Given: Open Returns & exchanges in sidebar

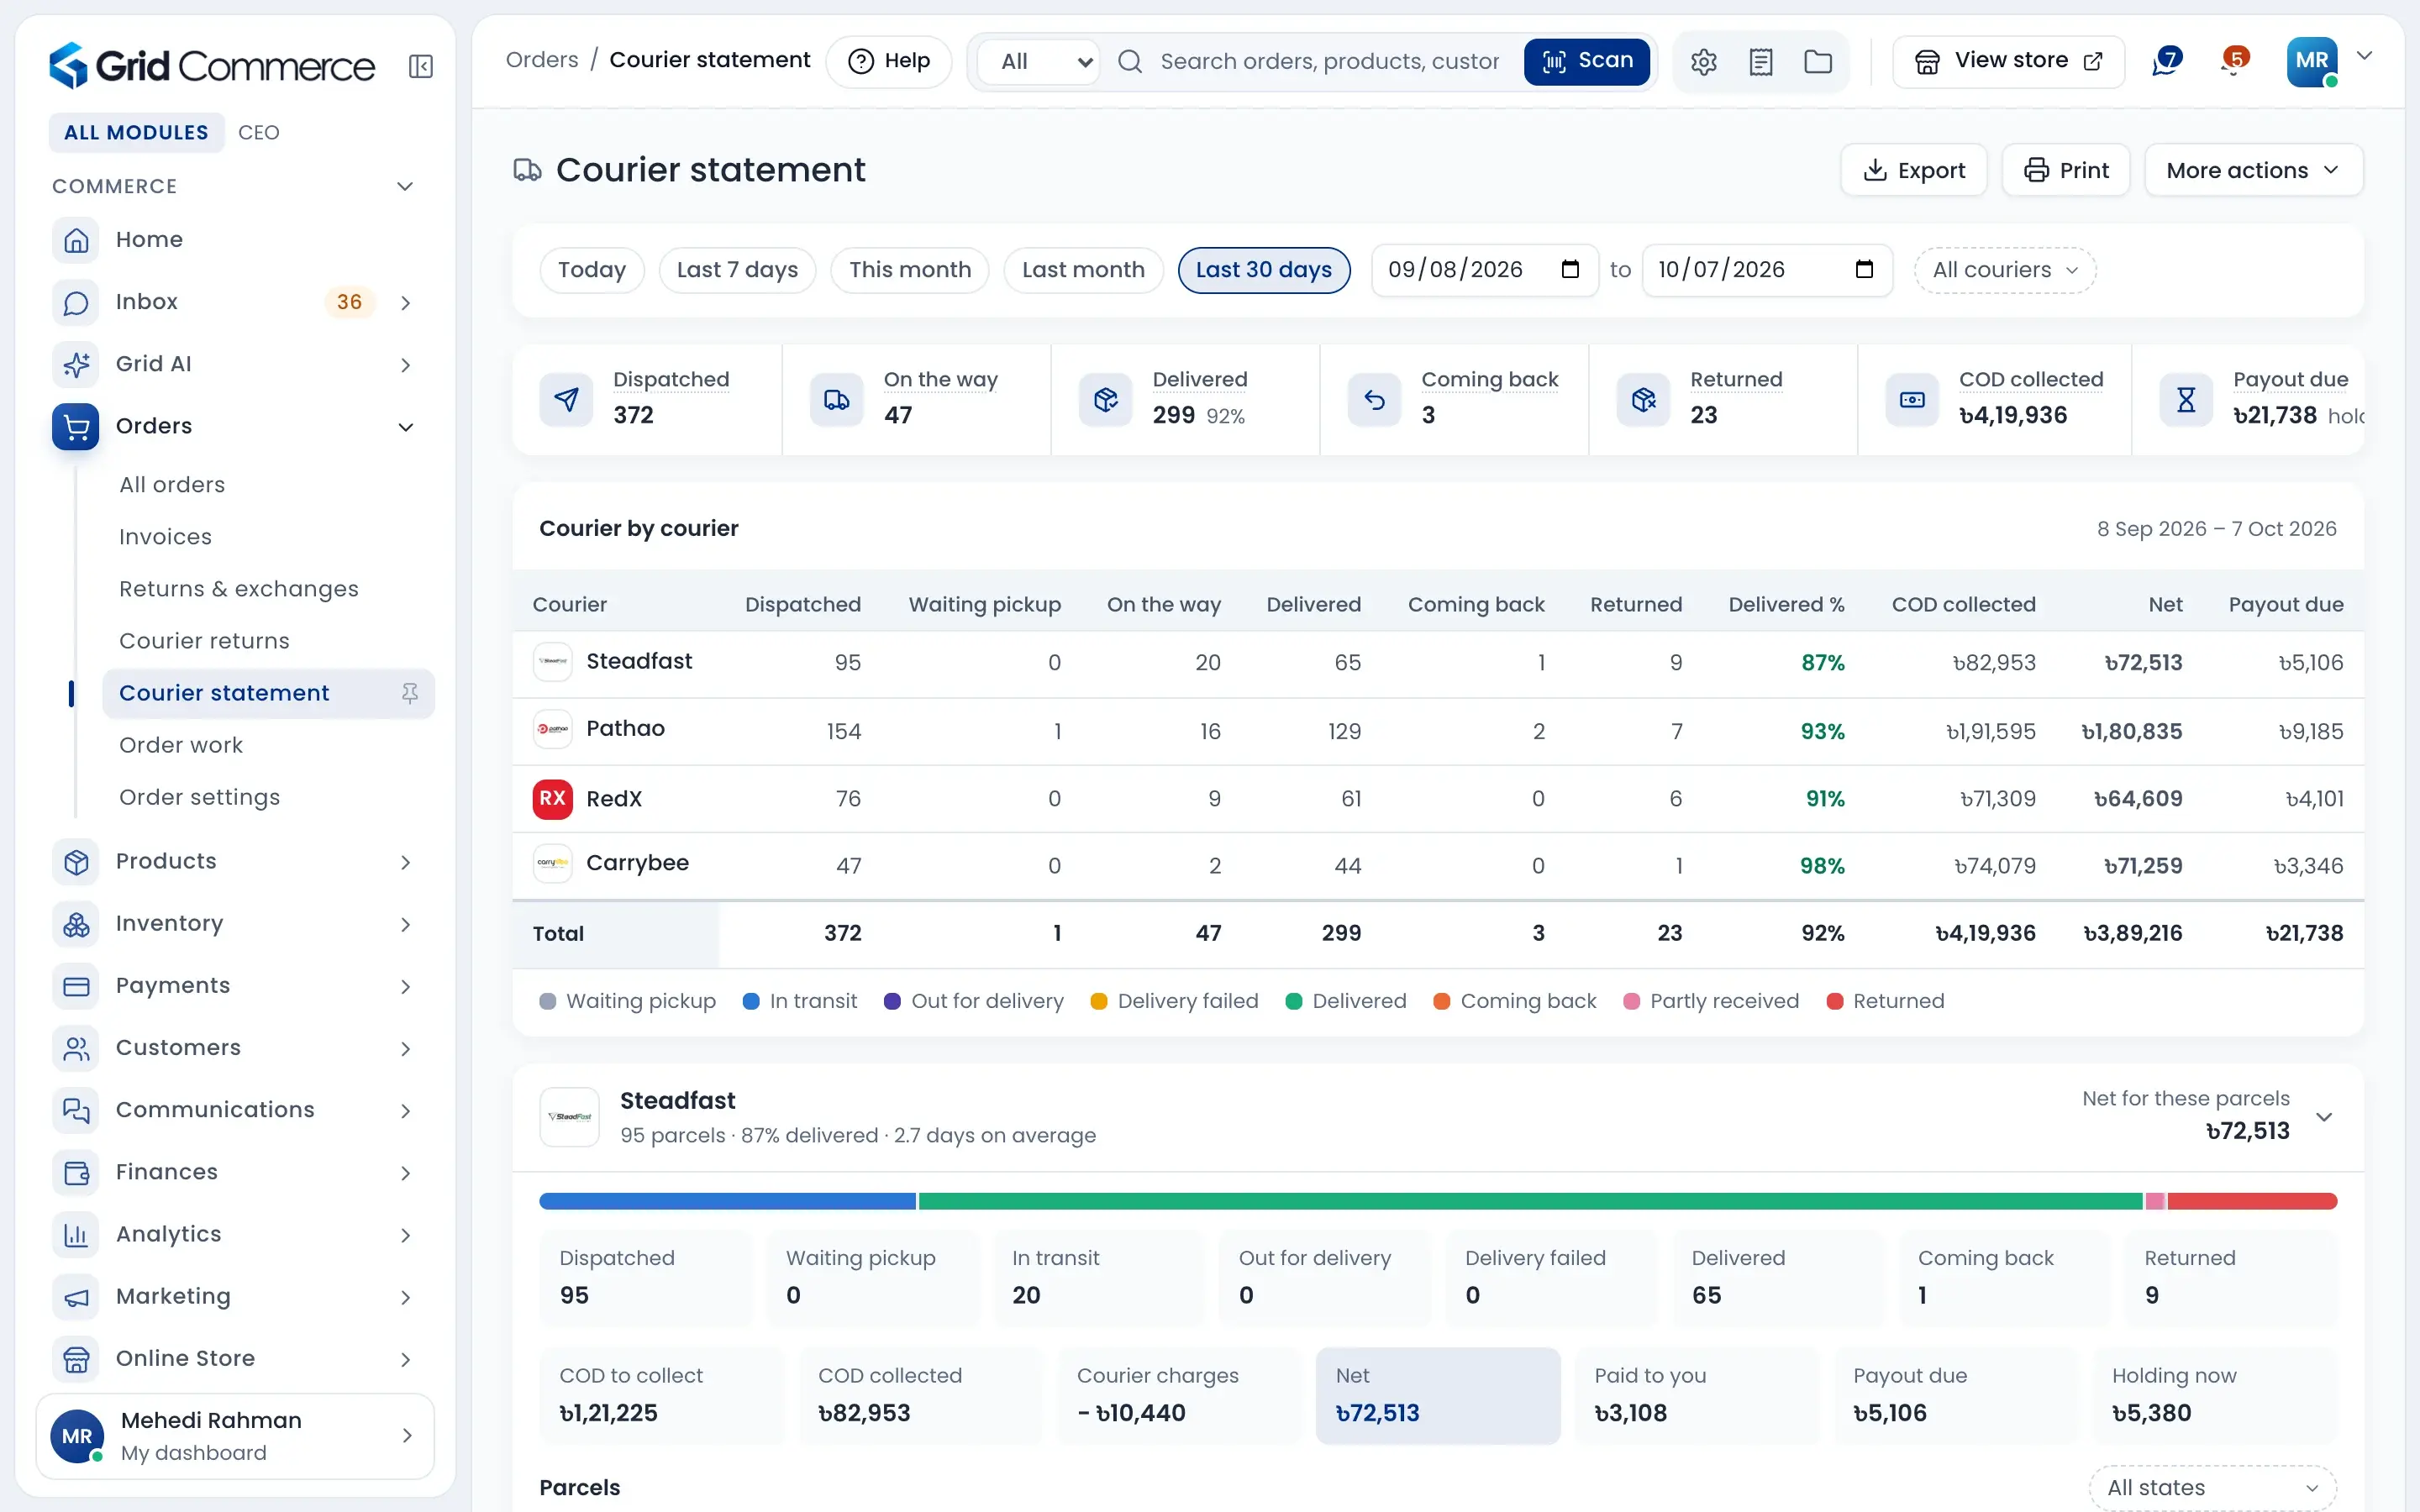Looking at the screenshot, I should (x=239, y=589).
